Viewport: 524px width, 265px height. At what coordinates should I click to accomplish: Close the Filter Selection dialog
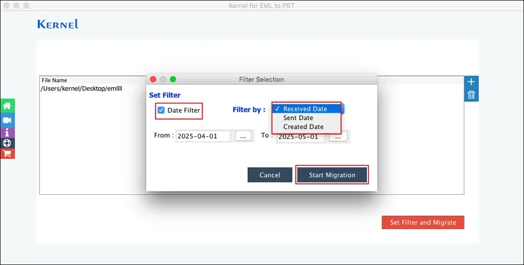coord(153,79)
